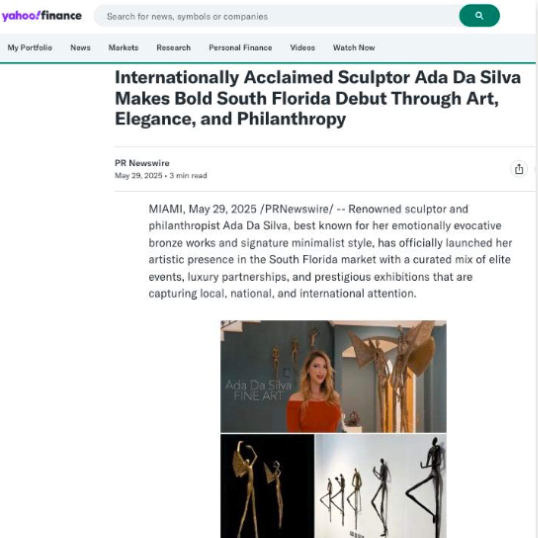Open the News navigation item
Viewport: 538px width, 538px height.
(80, 48)
